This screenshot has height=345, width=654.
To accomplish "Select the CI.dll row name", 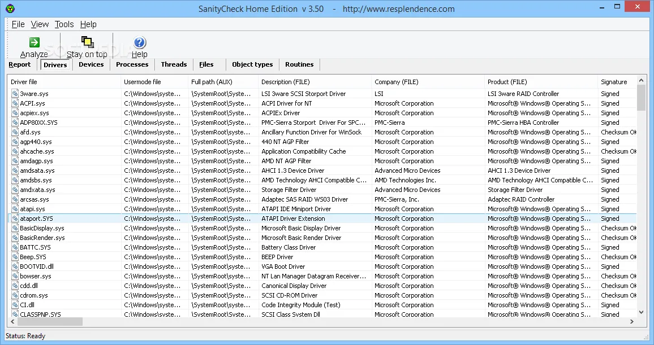I will (x=27, y=305).
